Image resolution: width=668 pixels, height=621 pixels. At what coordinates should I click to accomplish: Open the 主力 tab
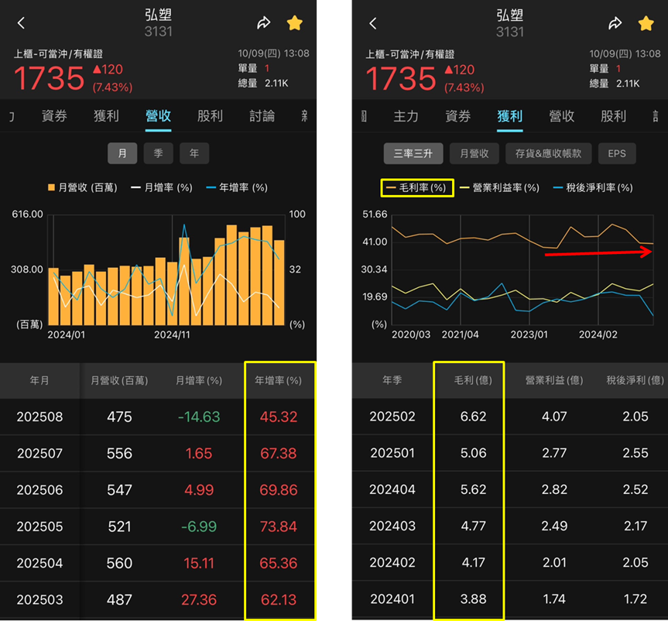[406, 116]
